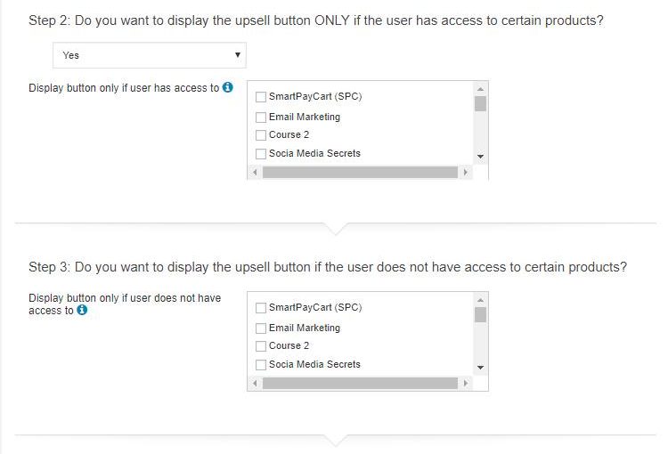668x454 pixels.
Task: Click info icon beside Step 2 access label
Action: [x=228, y=88]
